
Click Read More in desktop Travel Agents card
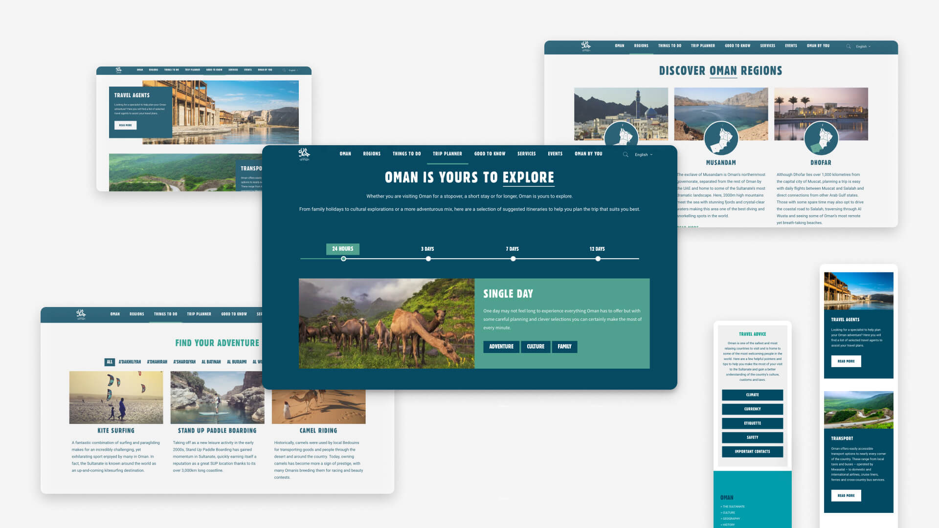[125, 125]
